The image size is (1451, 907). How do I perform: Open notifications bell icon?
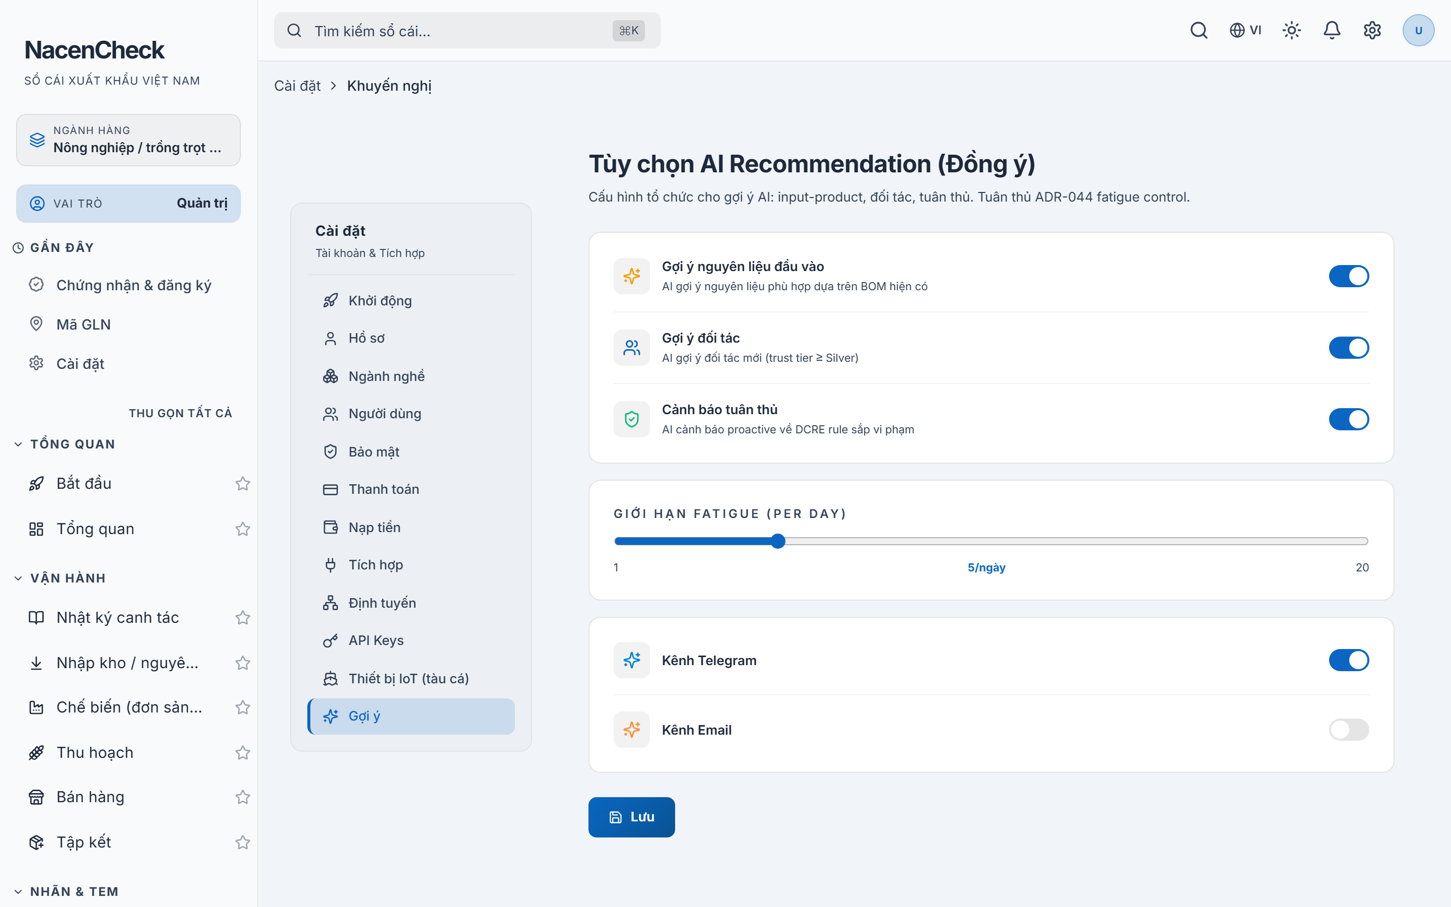click(1332, 30)
